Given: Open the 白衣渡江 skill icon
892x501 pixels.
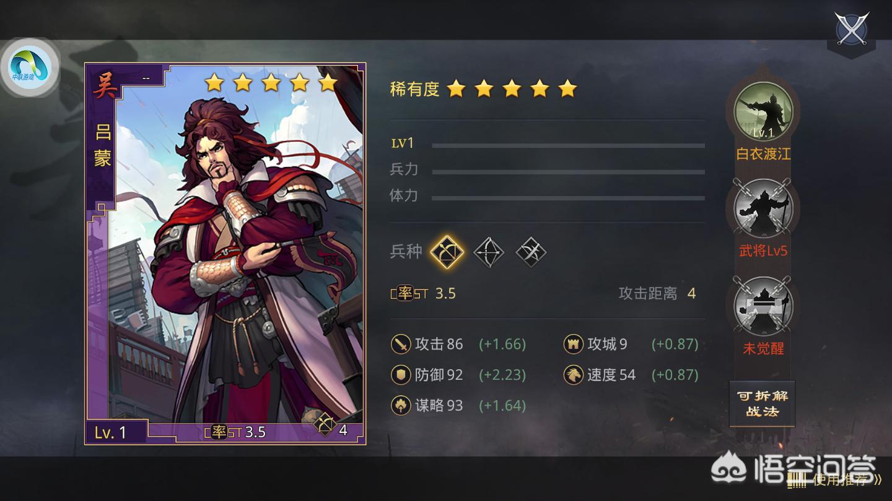Looking at the screenshot, I should click(x=763, y=112).
